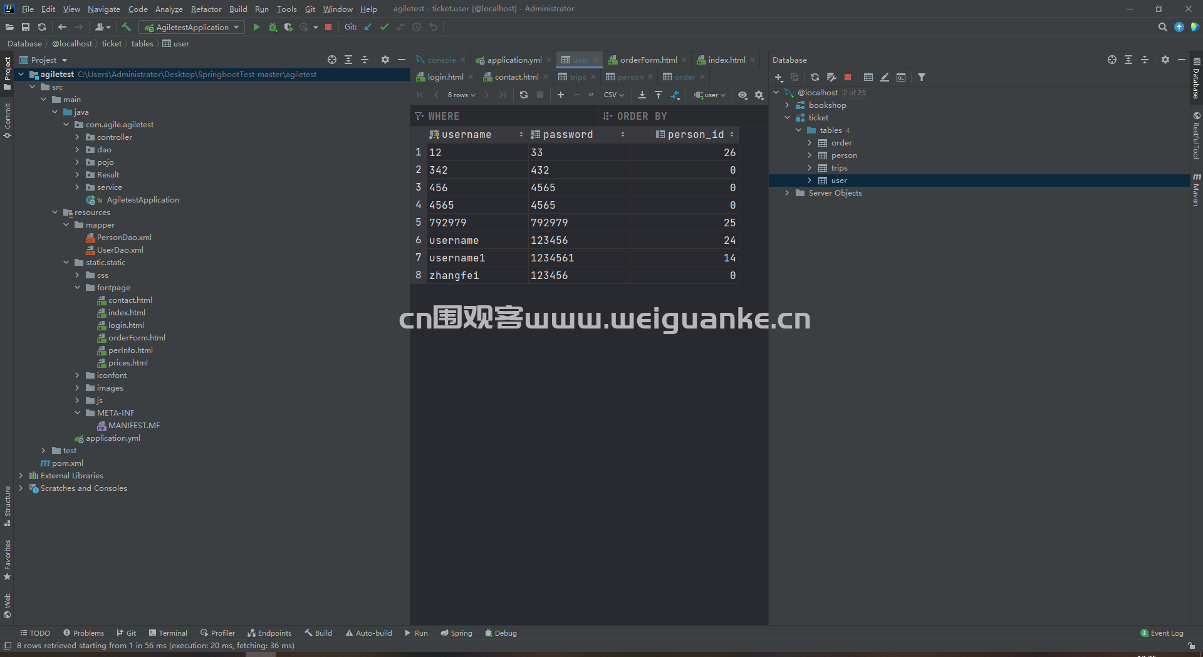1203x657 pixels.
Task: Stop the running application with red square
Action: tap(328, 27)
